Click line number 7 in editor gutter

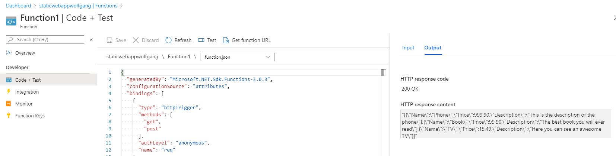110,115
